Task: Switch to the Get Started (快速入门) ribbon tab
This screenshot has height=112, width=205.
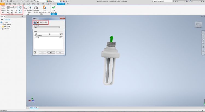Action: pos(49,4)
